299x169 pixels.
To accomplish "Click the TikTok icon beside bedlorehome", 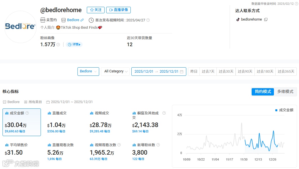I will coord(238,19).
